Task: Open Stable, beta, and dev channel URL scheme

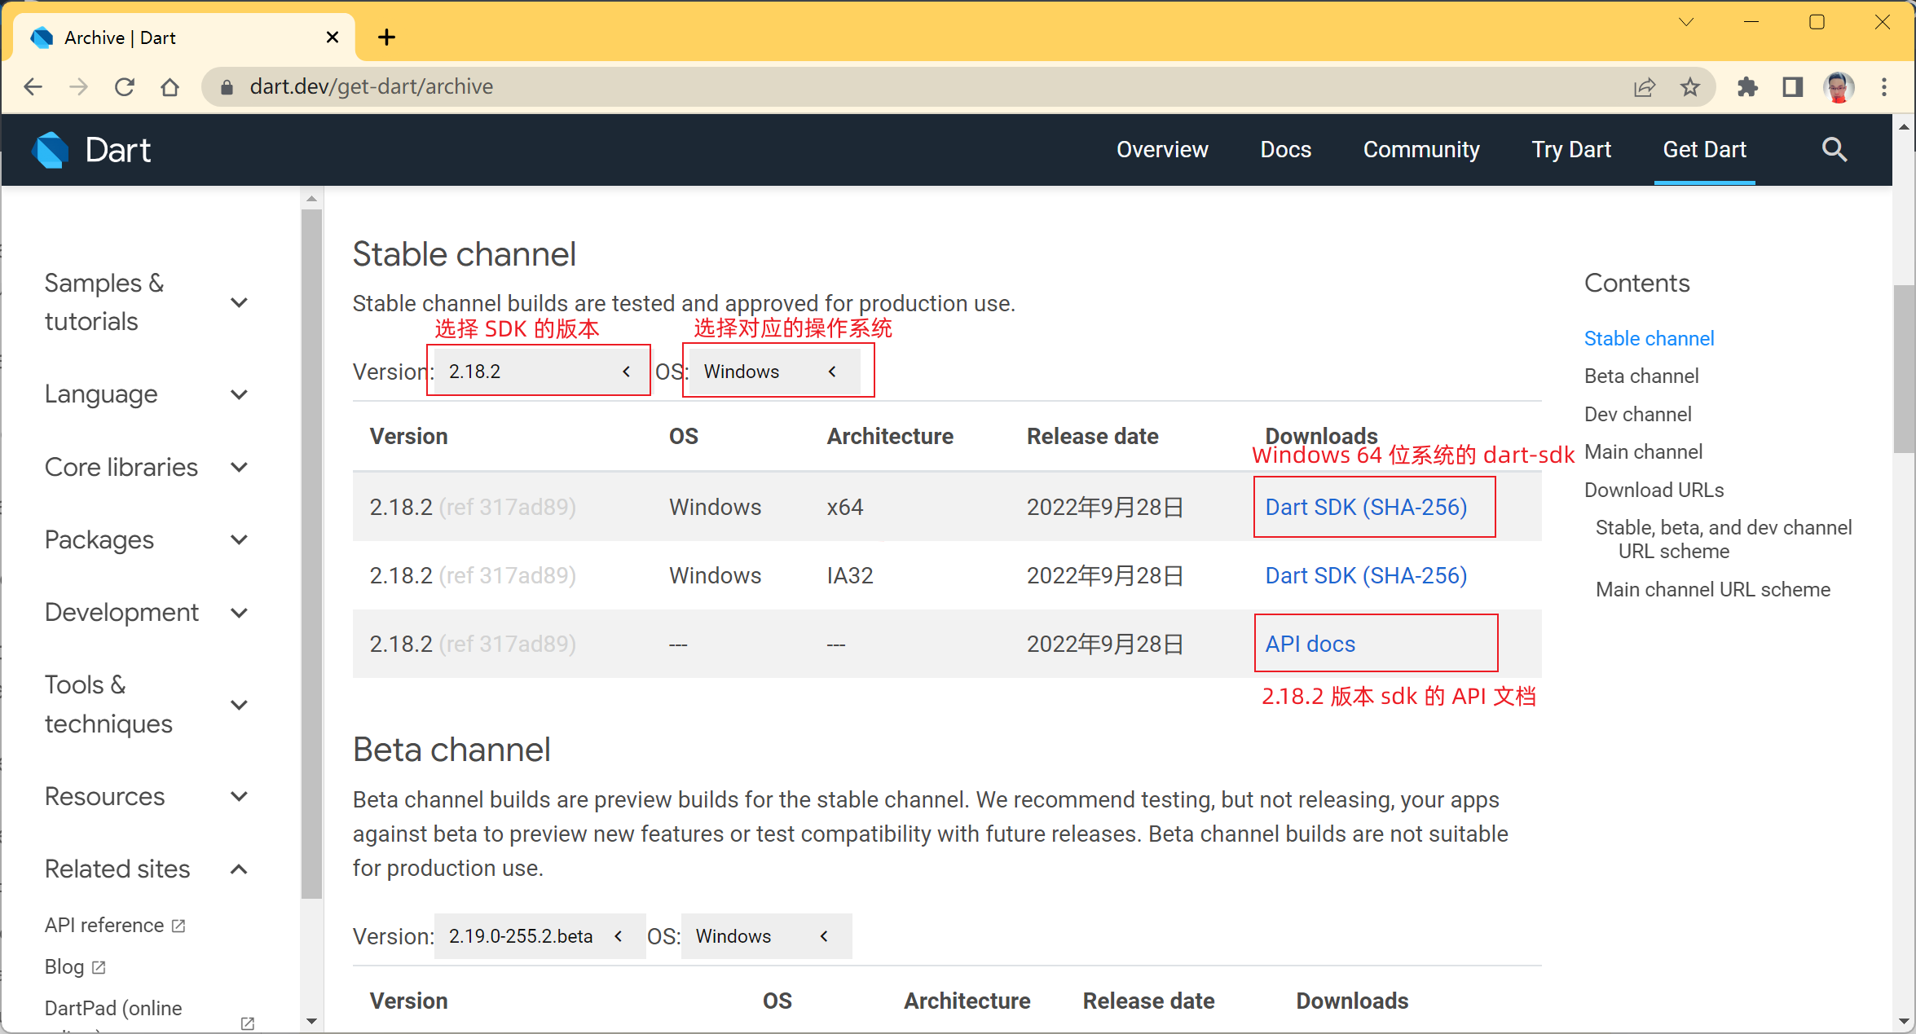Action: click(1723, 539)
